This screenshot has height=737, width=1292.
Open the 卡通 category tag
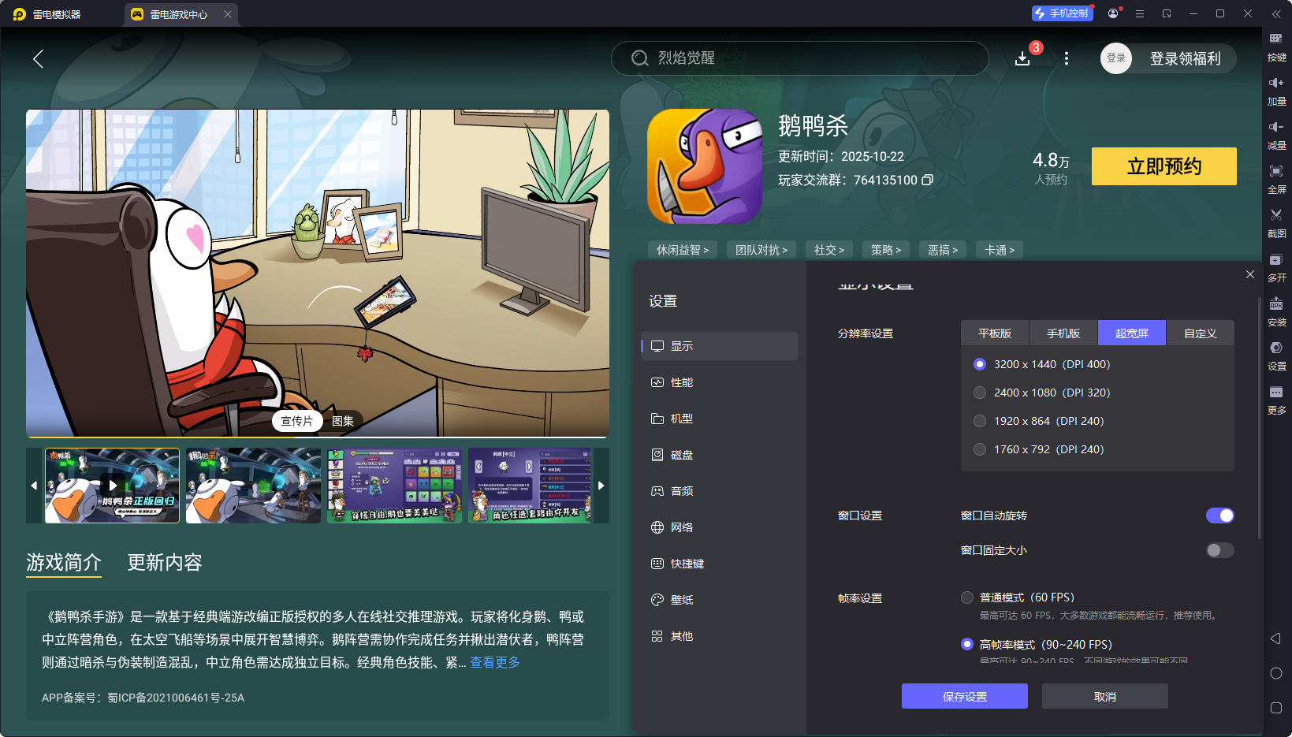[1000, 250]
